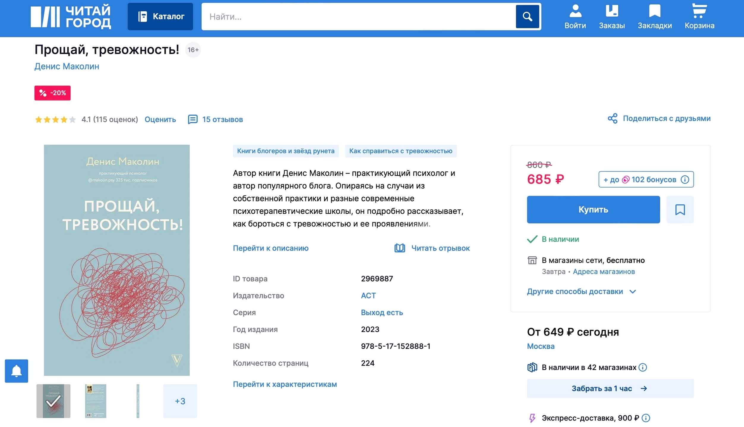Click the shops-availability icon near 42 магазинах
Viewport: 744px width, 427px height.
click(532, 367)
